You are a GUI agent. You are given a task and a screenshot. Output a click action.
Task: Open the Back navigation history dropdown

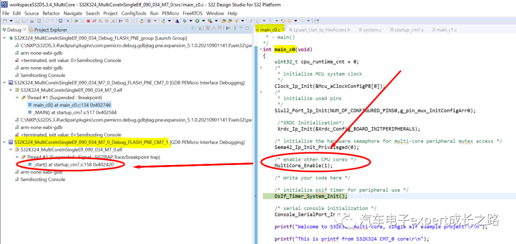296,21
